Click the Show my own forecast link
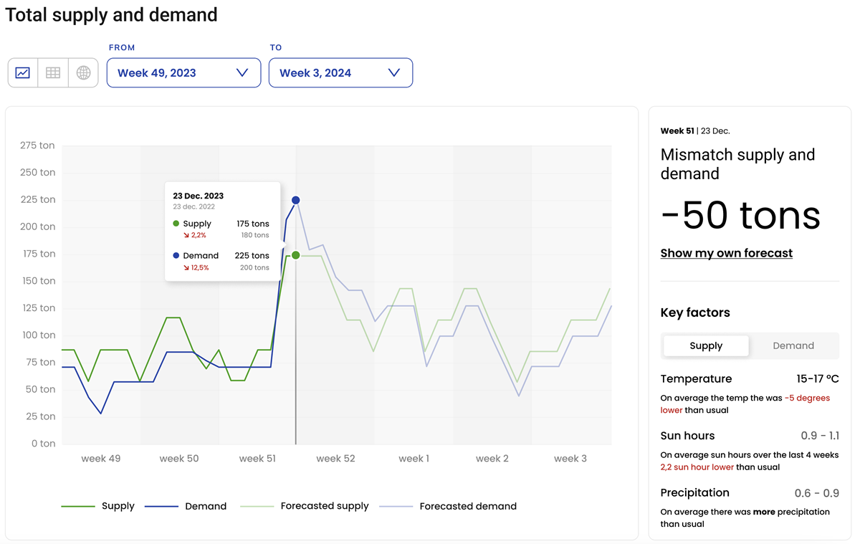The image size is (860, 544). pyautogui.click(x=726, y=253)
